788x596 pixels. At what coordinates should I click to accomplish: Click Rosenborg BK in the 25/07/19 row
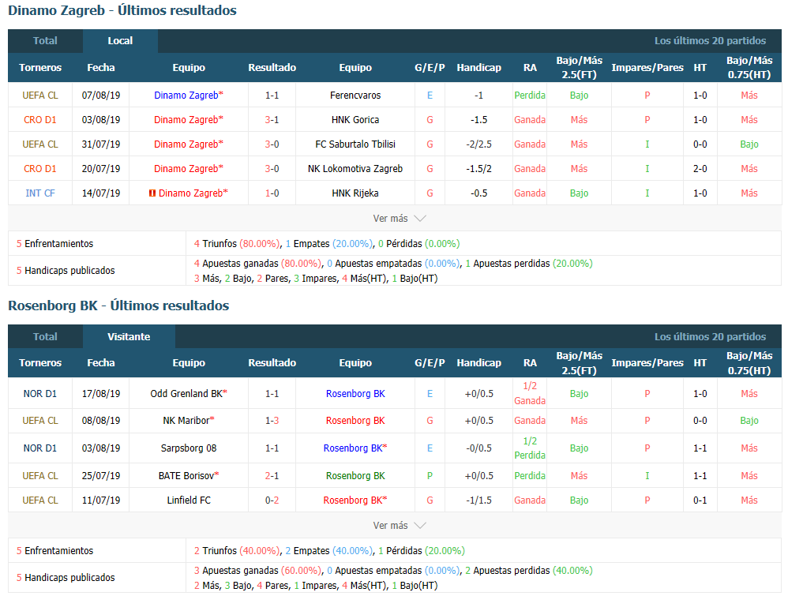pyautogui.click(x=355, y=476)
